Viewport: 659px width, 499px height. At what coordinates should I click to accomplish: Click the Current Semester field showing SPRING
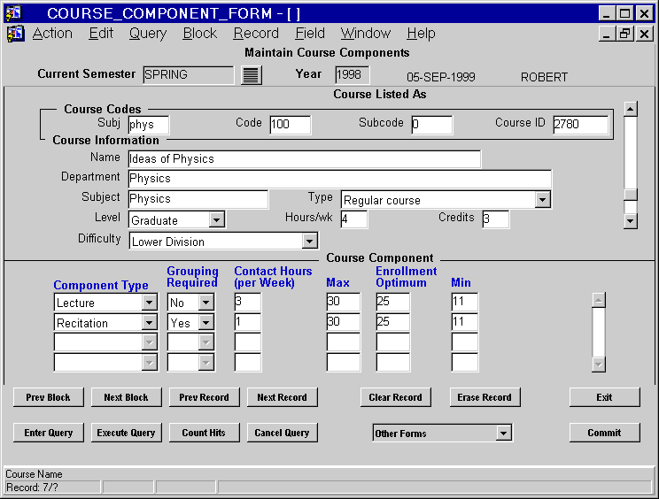[188, 74]
